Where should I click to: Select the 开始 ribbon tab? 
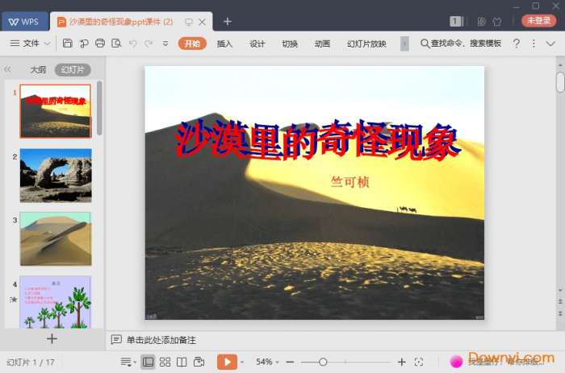tap(192, 44)
